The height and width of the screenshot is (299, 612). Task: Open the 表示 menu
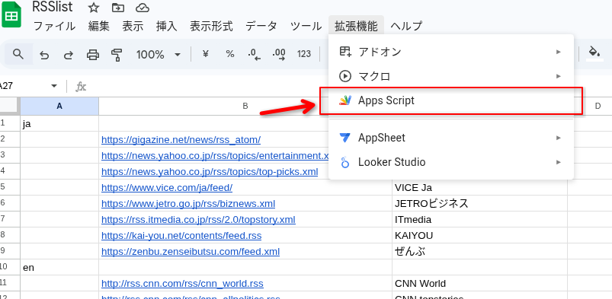(x=133, y=26)
